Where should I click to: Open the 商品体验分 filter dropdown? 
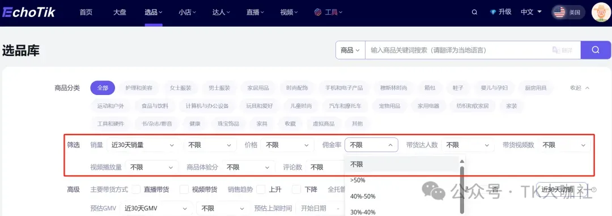(249, 167)
